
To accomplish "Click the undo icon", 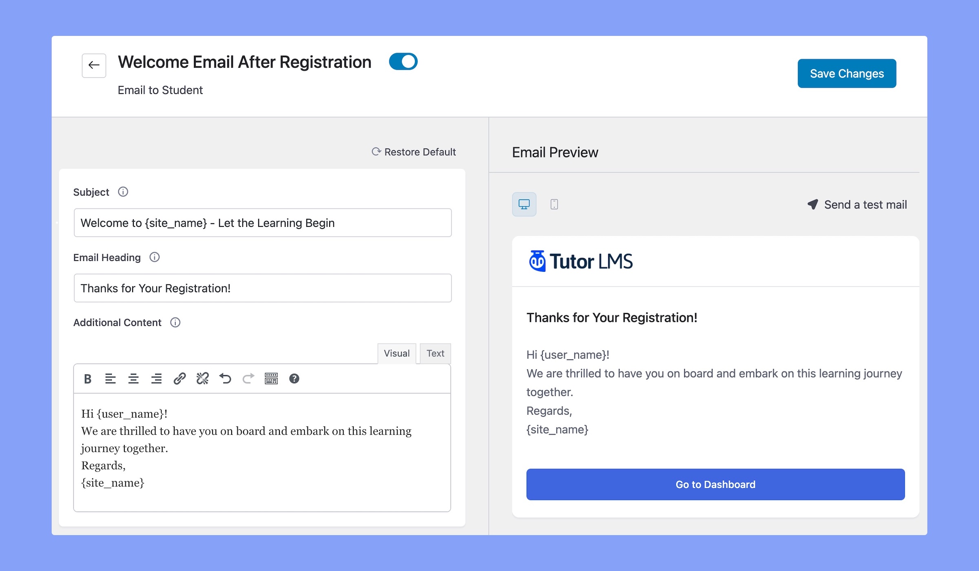I will [x=226, y=378].
